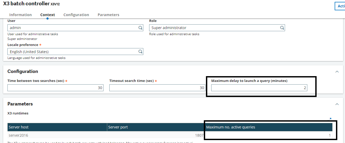This screenshot has height=143, width=345.
Task: Click the Configuration section heading
Action: (23, 71)
